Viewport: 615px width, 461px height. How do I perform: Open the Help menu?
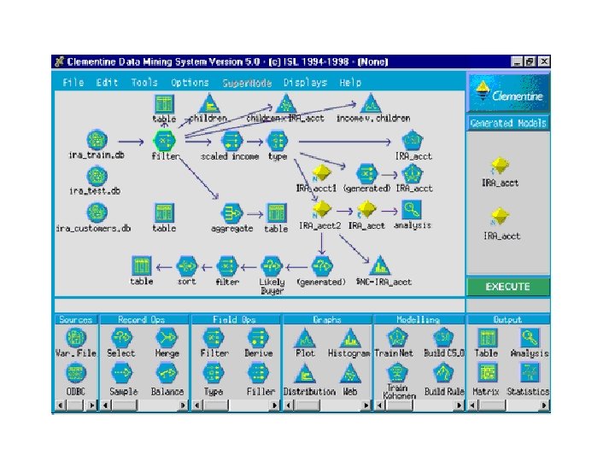[x=350, y=83]
